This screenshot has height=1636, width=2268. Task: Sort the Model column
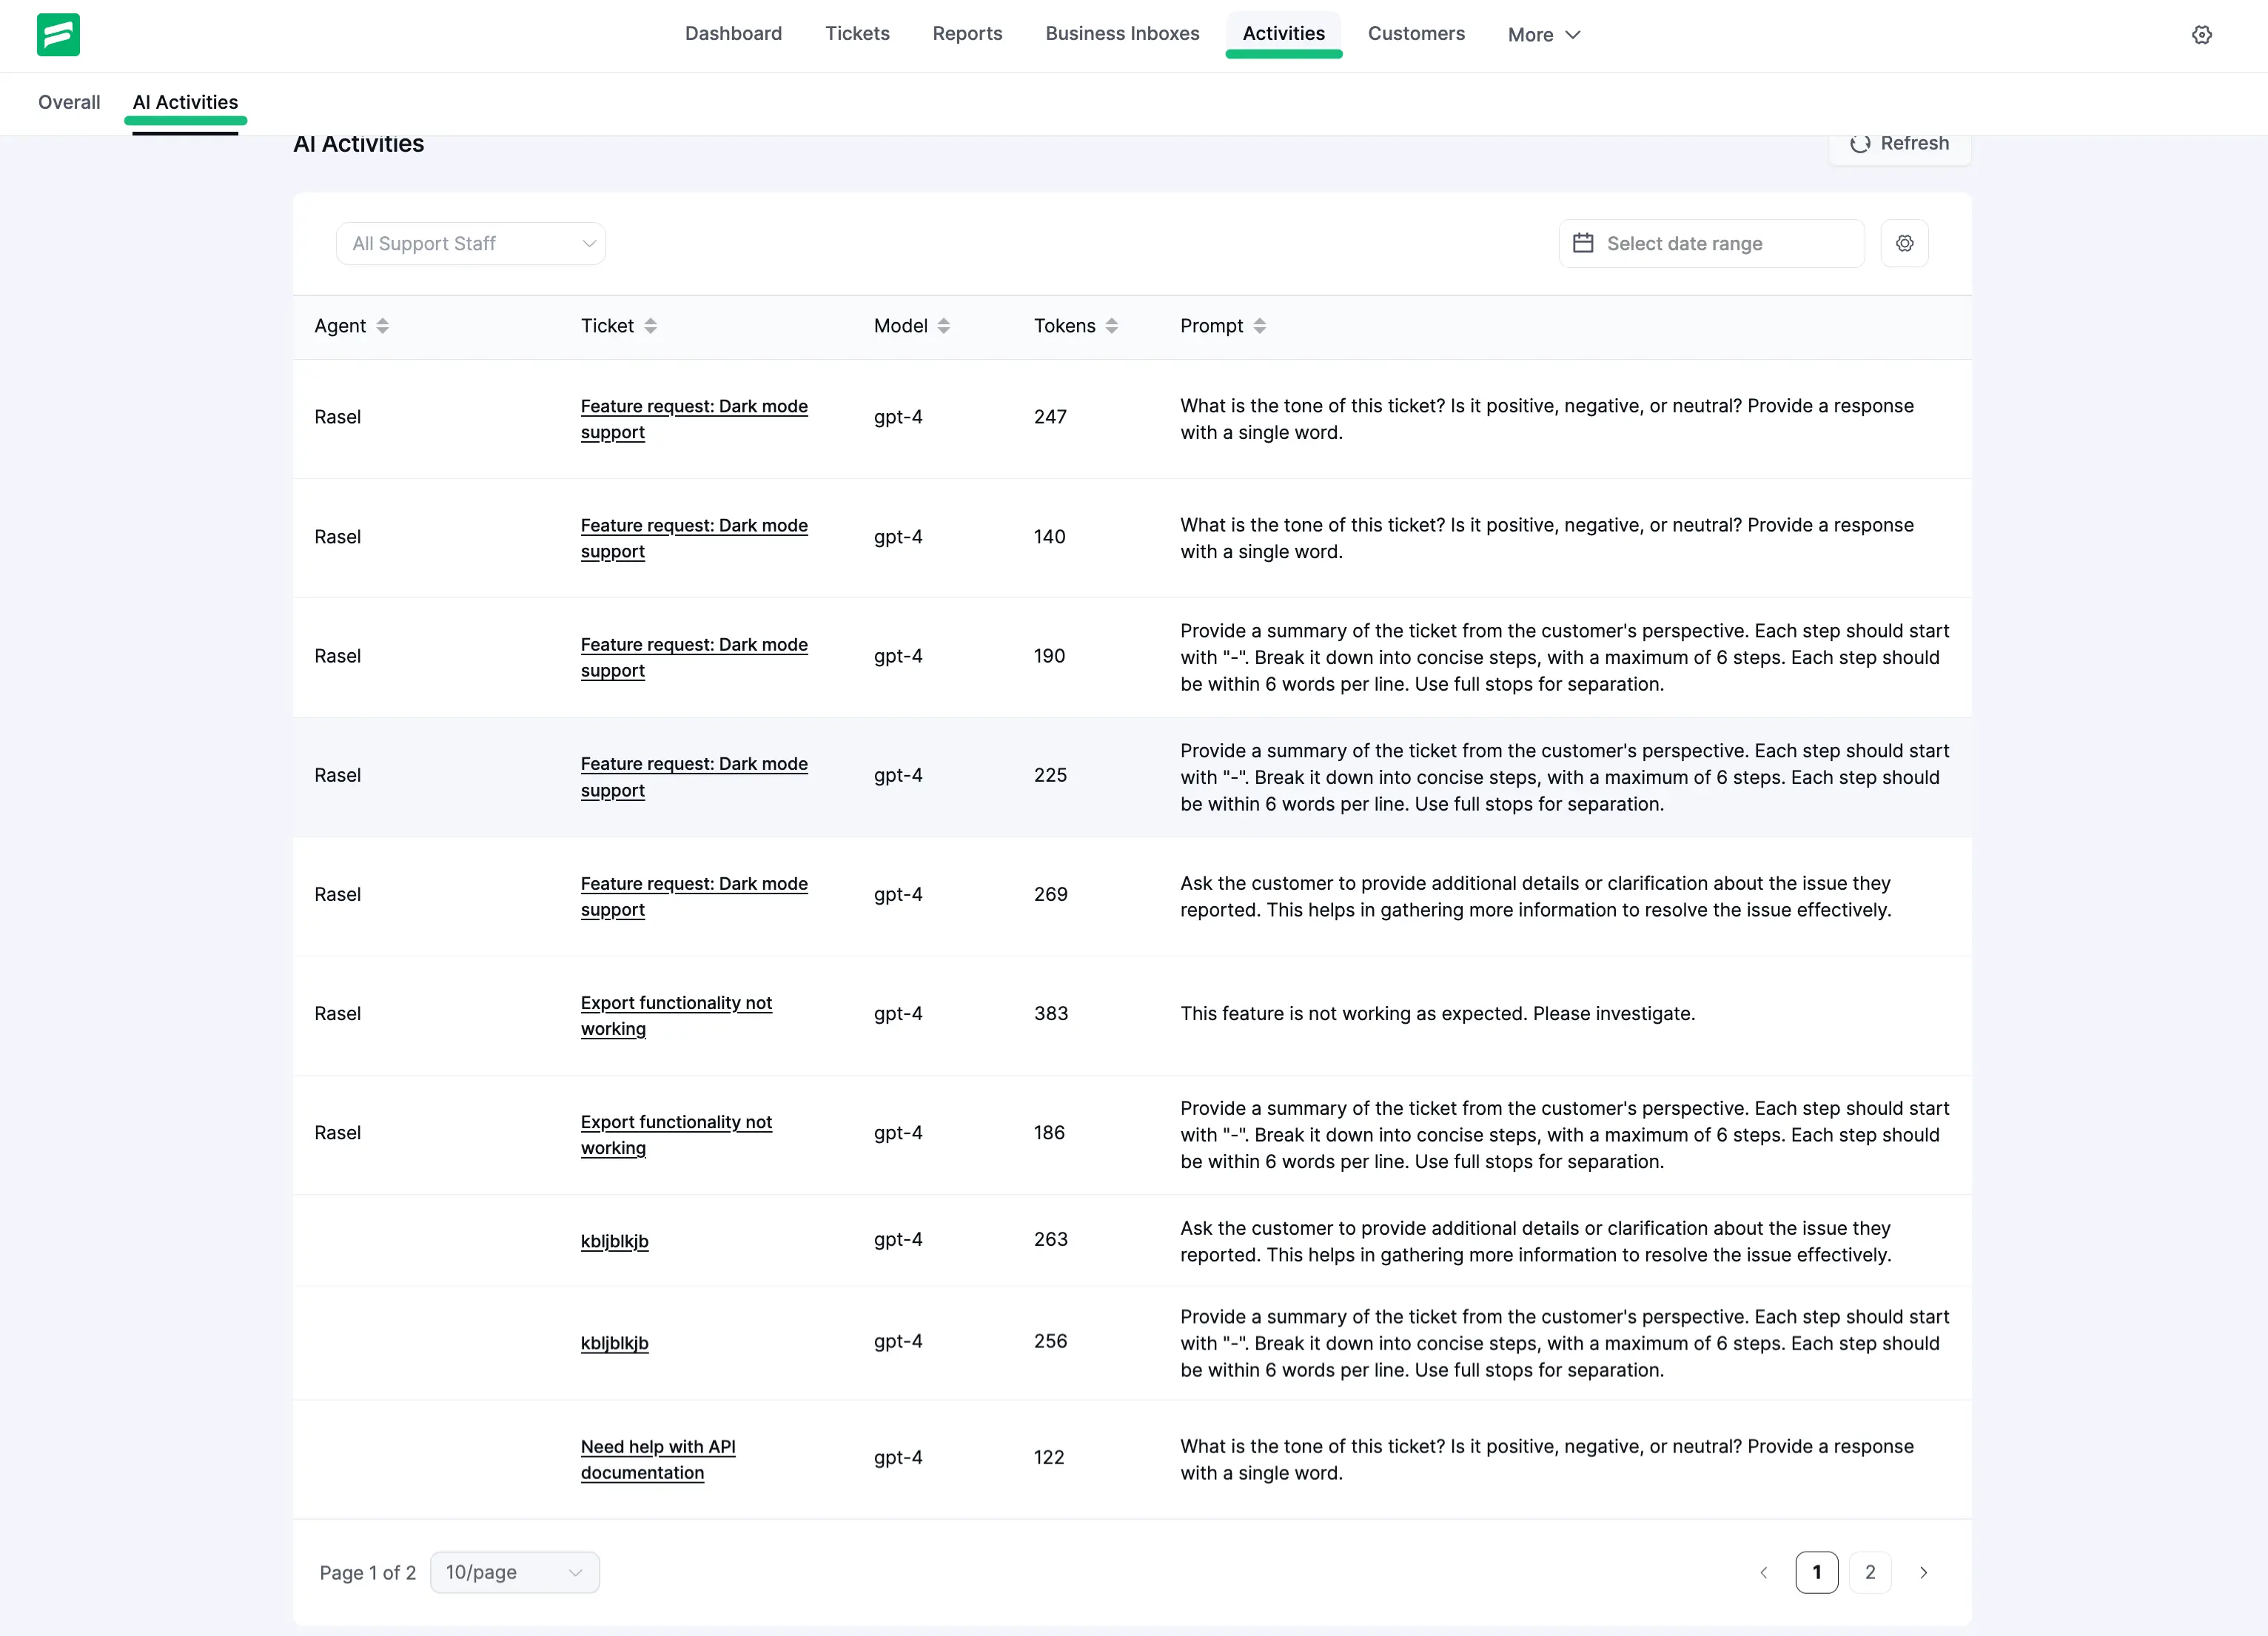click(944, 325)
